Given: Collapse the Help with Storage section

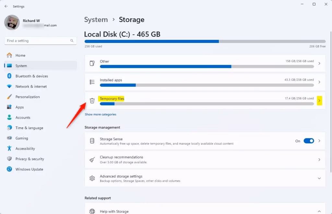Looking at the screenshot, I should coord(319,211).
